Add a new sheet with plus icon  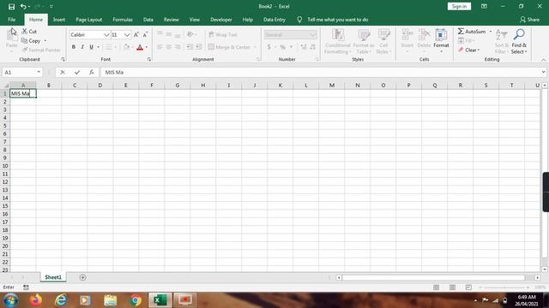tap(82, 277)
